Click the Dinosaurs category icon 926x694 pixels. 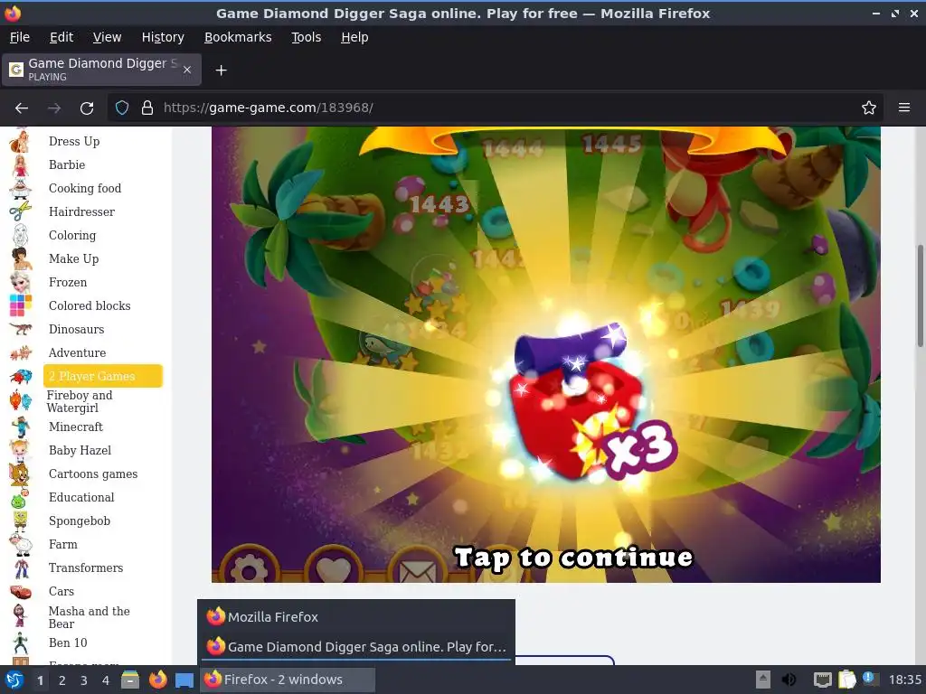pyautogui.click(x=21, y=329)
